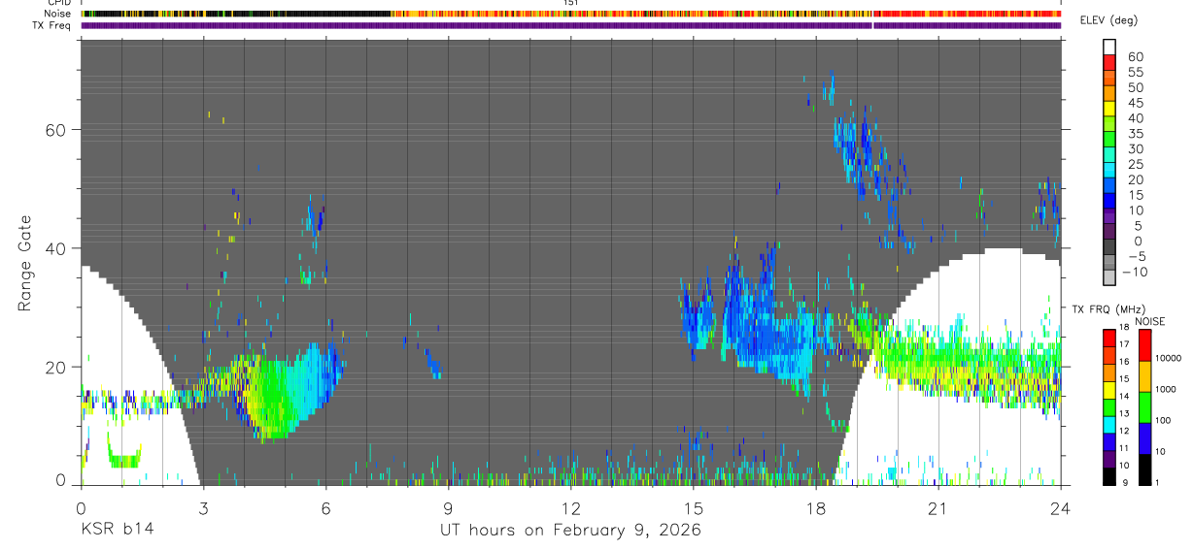Pick the purple ELEV segment between 5 and 10
Viewport: 1193px width, 550px height.
1109,215
